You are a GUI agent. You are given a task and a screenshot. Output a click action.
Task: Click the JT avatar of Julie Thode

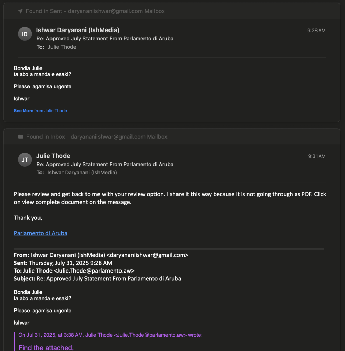25,160
